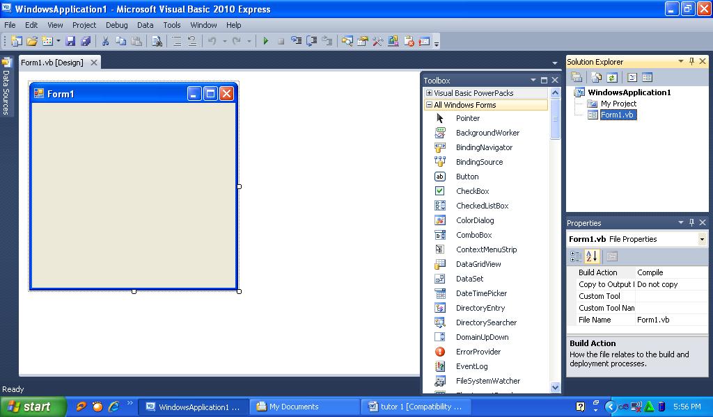The image size is (713, 417).
Task: Click View Designer icon in Solution Explorer
Action: [x=648, y=77]
